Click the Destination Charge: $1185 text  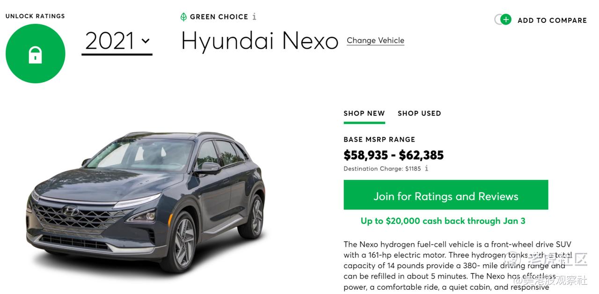click(x=382, y=169)
